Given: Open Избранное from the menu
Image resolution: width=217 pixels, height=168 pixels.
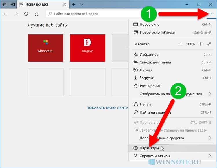Looking at the screenshot, I should pyautogui.click(x=172, y=54).
